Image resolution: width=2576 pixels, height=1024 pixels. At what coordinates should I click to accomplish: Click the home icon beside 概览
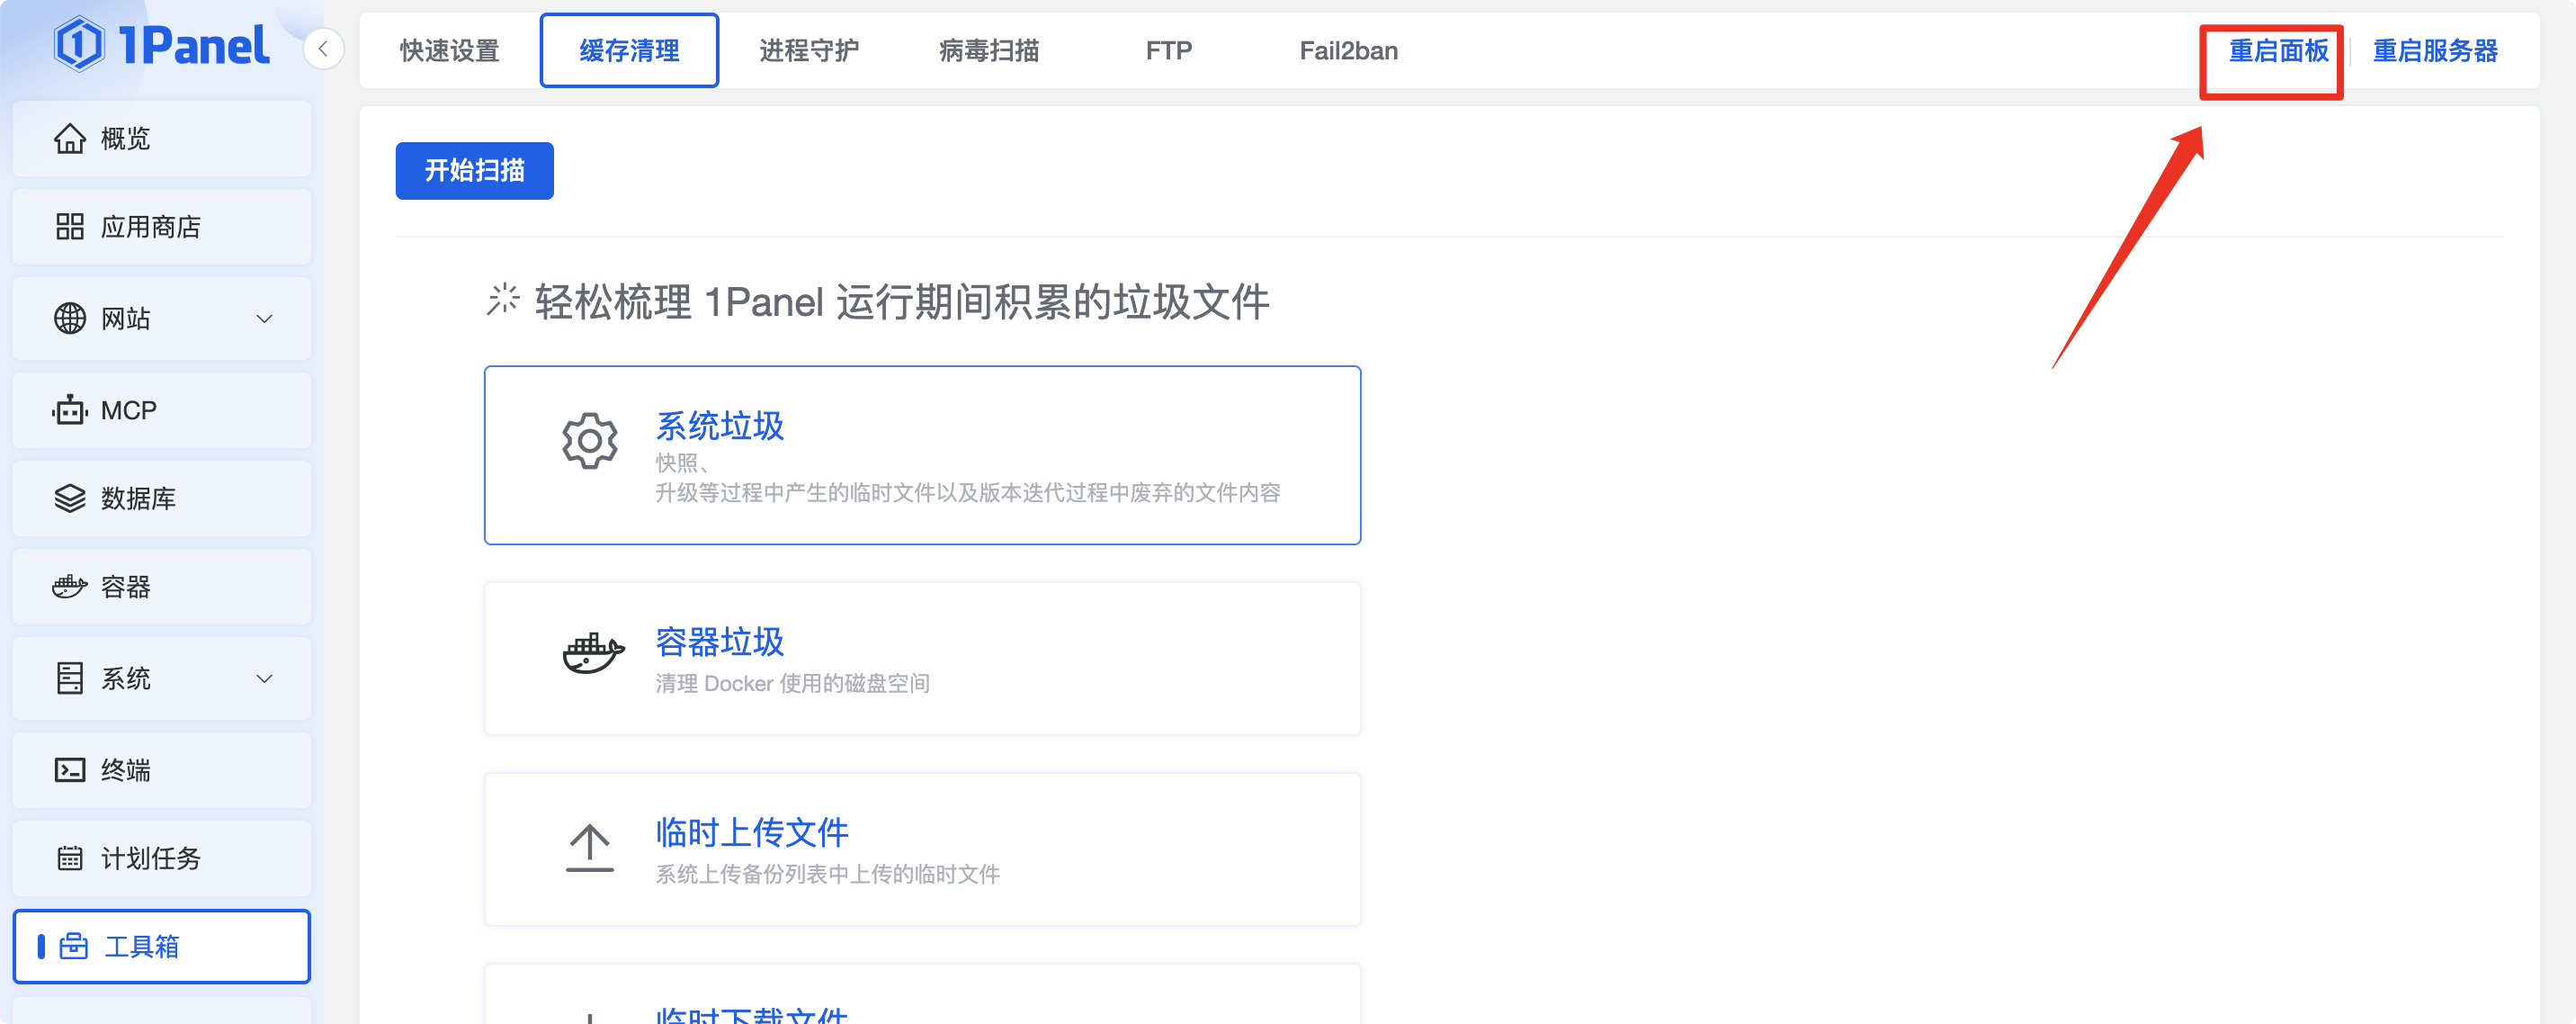pos(70,138)
